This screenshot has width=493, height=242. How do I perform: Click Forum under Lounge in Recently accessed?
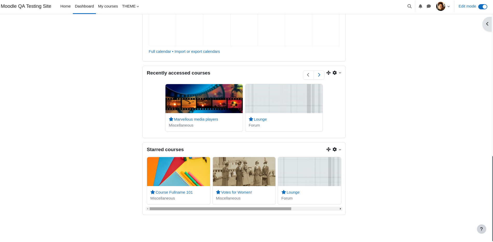pos(254,125)
